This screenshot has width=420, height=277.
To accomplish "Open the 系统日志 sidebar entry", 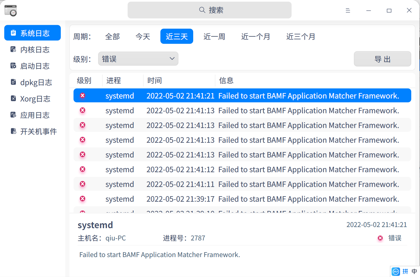I will click(x=32, y=33).
